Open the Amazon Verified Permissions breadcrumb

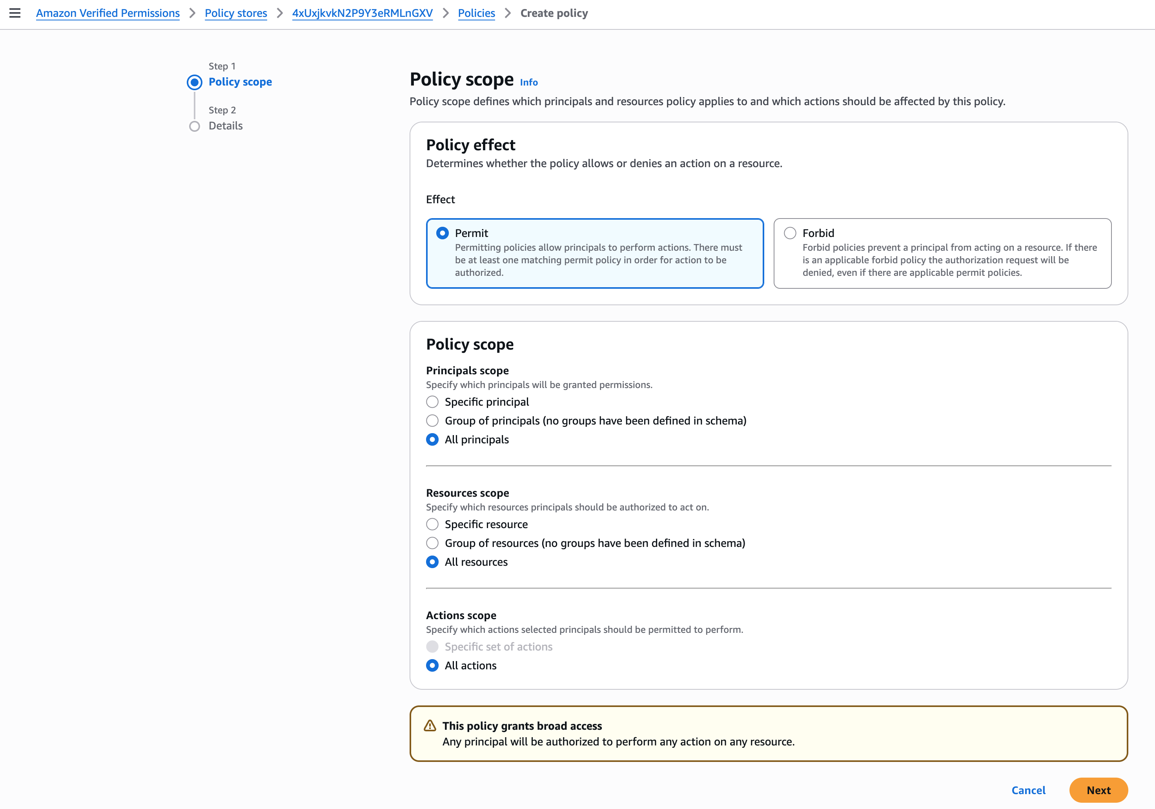[107, 13]
